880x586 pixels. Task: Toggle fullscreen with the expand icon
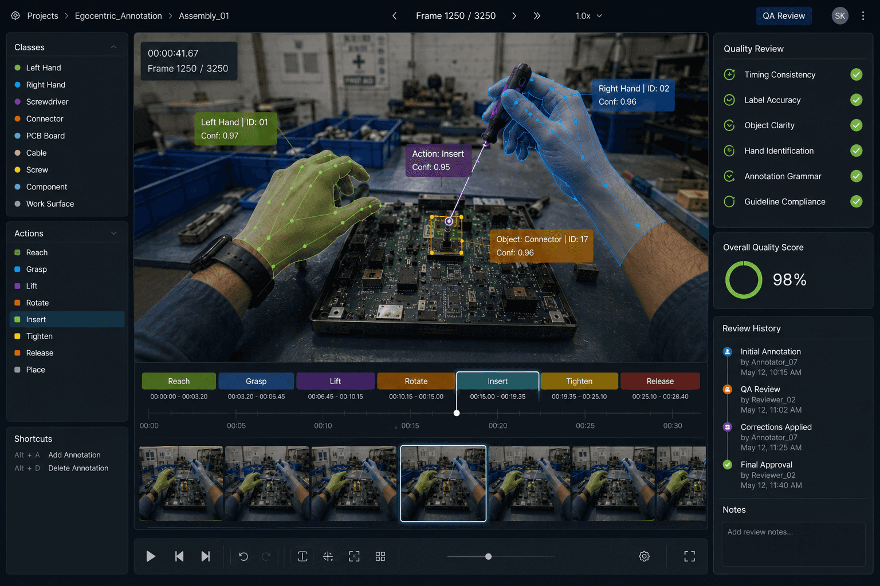click(x=690, y=556)
